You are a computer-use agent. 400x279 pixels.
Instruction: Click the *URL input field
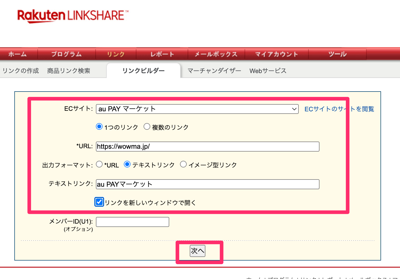pyautogui.click(x=208, y=147)
